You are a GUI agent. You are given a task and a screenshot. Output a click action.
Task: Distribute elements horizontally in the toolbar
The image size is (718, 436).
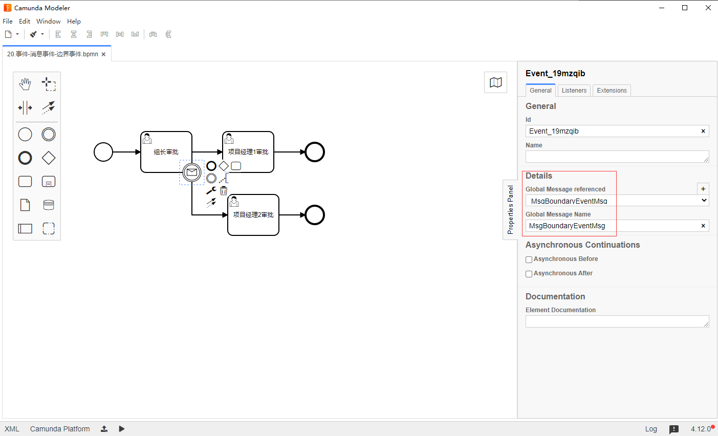tap(153, 34)
